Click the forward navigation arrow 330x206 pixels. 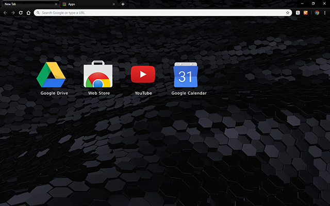point(13,12)
